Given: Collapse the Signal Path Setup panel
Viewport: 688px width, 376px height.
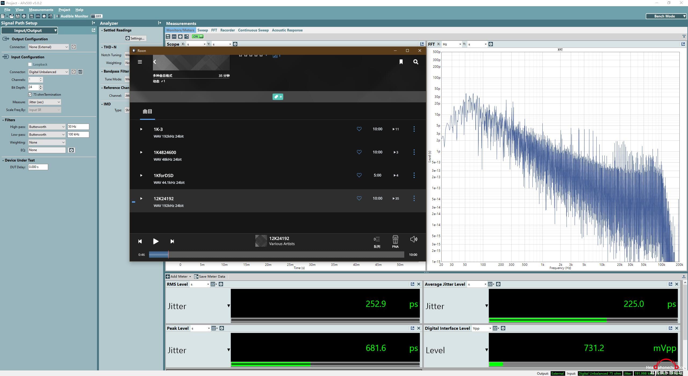Looking at the screenshot, I should tap(93, 23).
